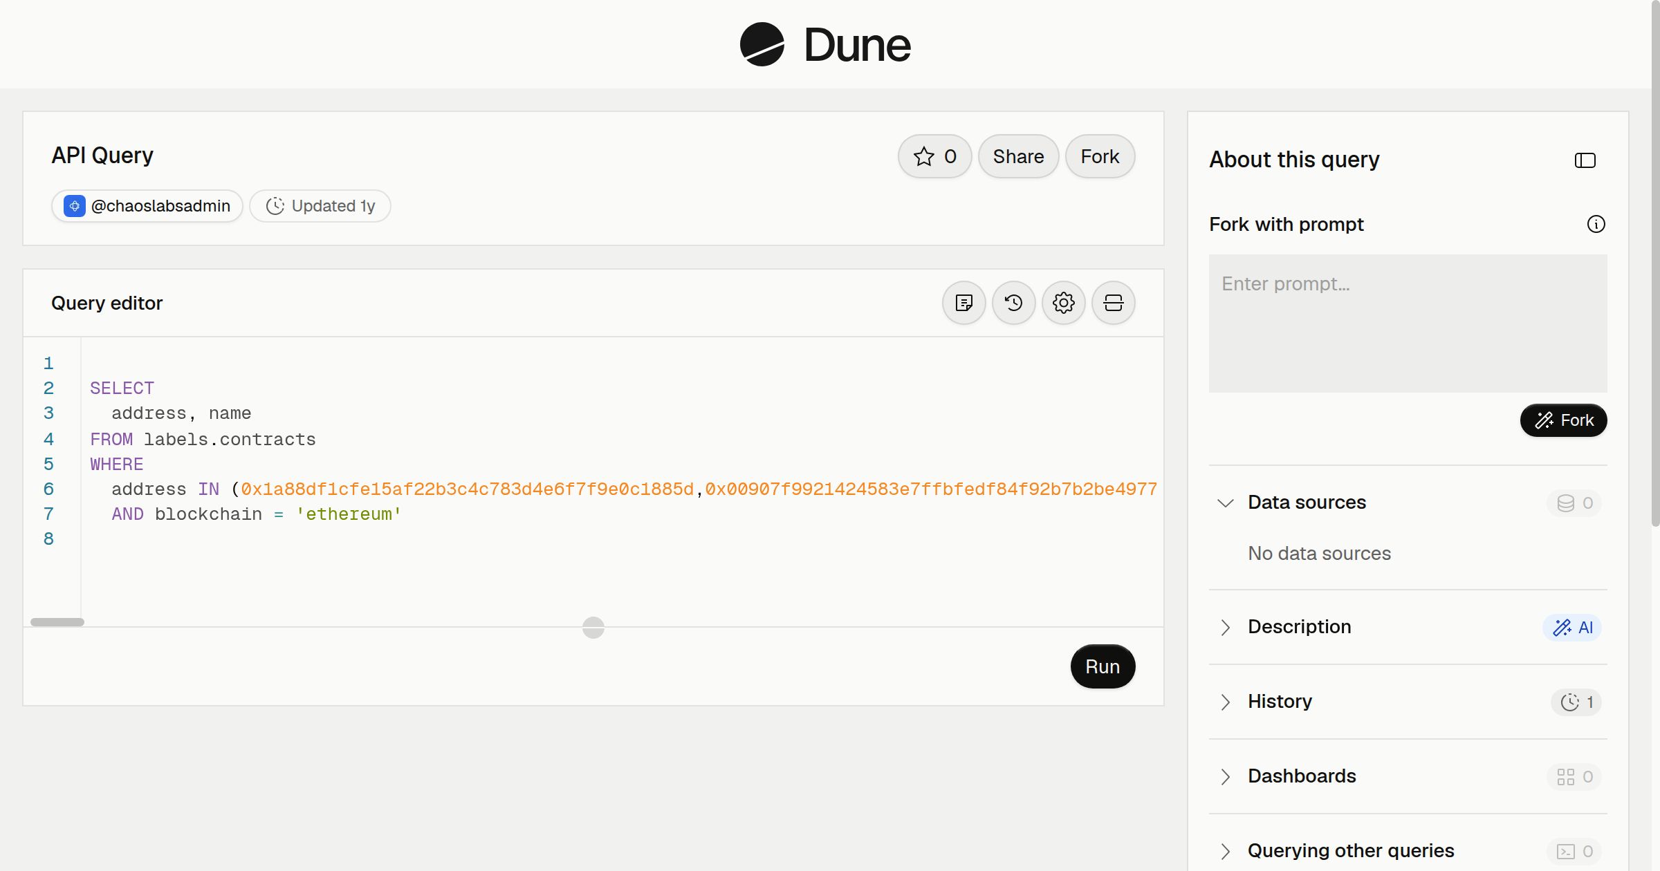Fork the query from header
This screenshot has height=871, width=1660.
pyautogui.click(x=1100, y=156)
